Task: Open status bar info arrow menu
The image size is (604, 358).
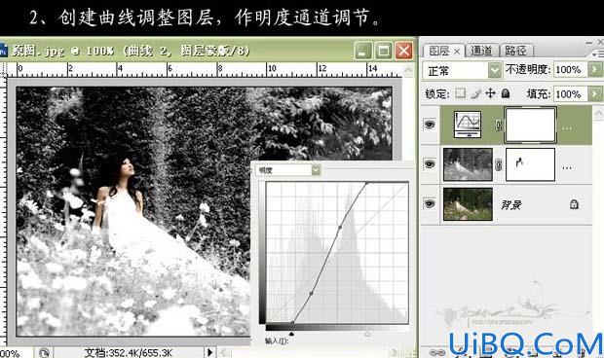Action: coord(209,352)
